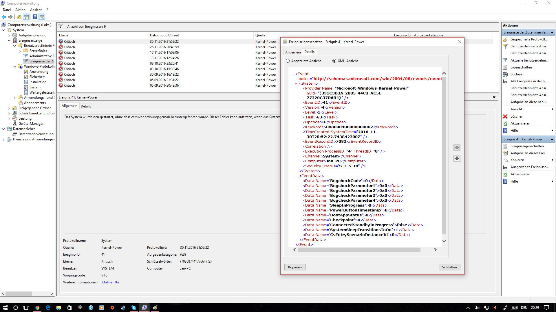Screen dimensions: 556x312
Task: Click the back arrow toolbar icon
Action: pyautogui.click(x=4, y=17)
